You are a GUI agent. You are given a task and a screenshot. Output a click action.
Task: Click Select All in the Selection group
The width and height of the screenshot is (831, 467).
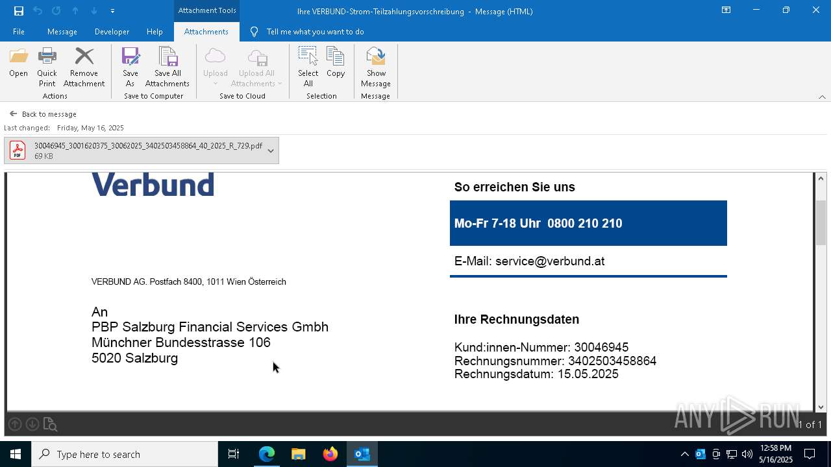pyautogui.click(x=308, y=67)
